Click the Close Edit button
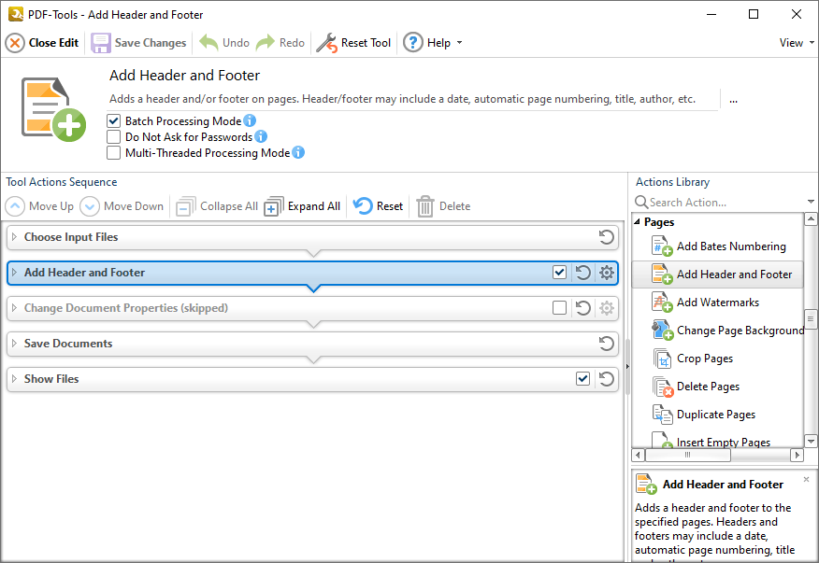 42,43
